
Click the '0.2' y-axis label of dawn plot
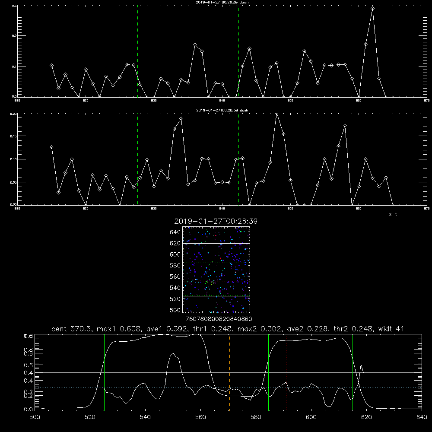(x=14, y=36)
